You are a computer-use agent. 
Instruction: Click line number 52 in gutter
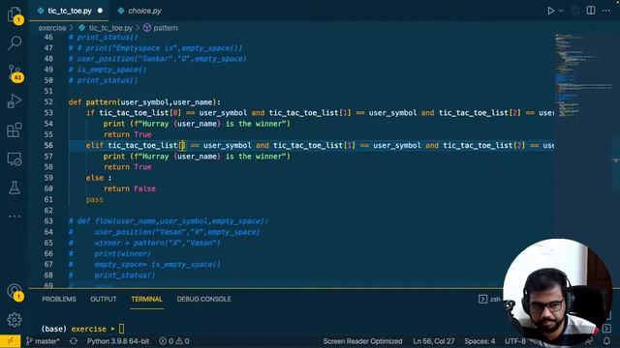point(48,102)
